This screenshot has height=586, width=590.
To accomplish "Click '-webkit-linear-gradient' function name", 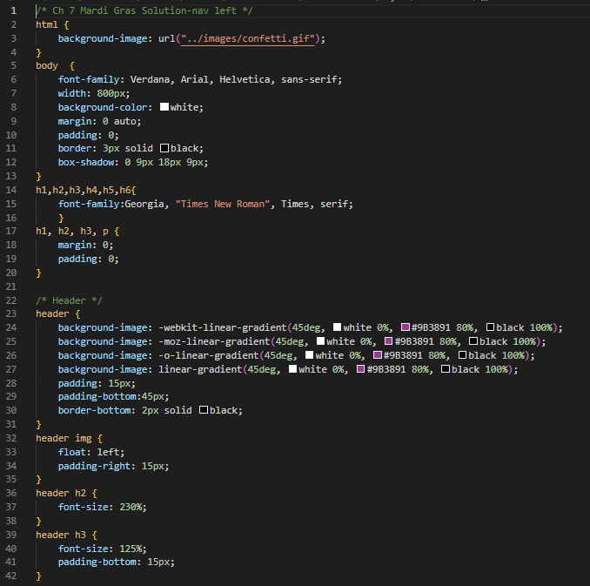I will tap(223, 327).
